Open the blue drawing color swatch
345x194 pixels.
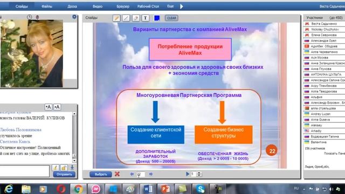coord(157,18)
